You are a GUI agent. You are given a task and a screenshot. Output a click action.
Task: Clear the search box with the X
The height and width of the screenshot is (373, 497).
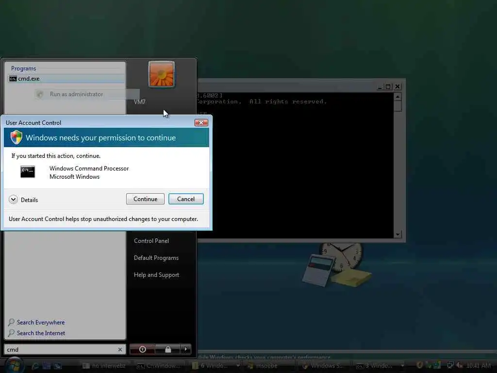click(x=120, y=350)
